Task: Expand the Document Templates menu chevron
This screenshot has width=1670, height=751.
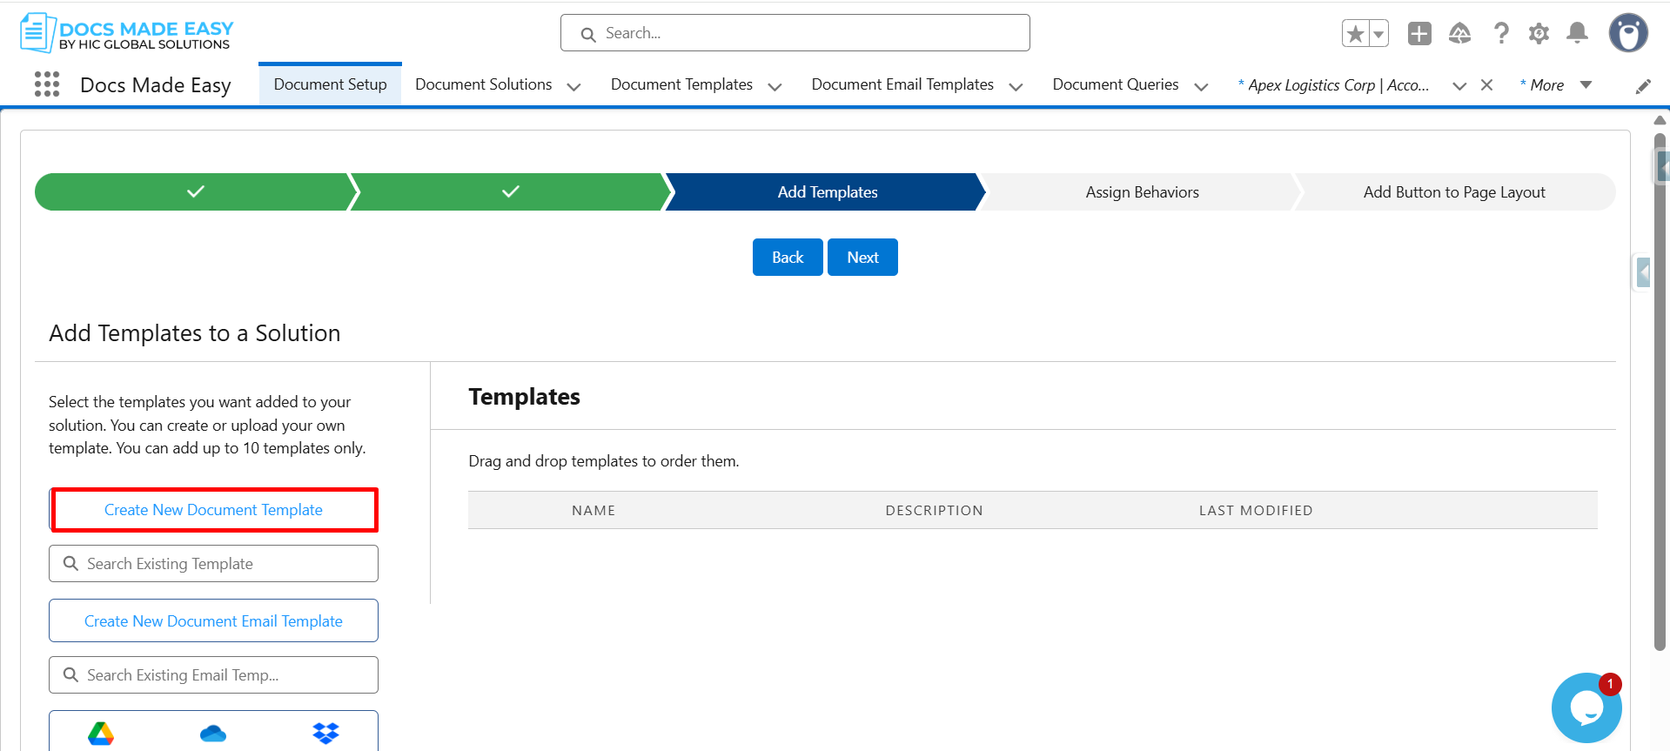Action: (775, 86)
